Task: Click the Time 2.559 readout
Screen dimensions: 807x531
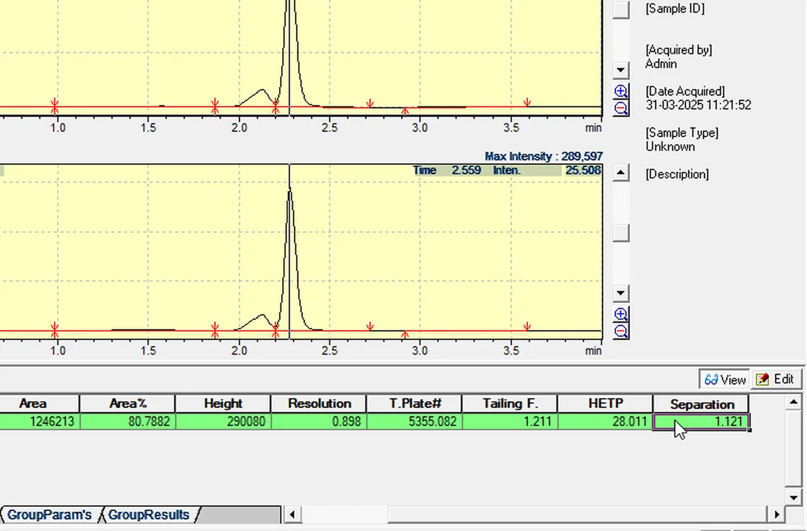Action: 447,171
